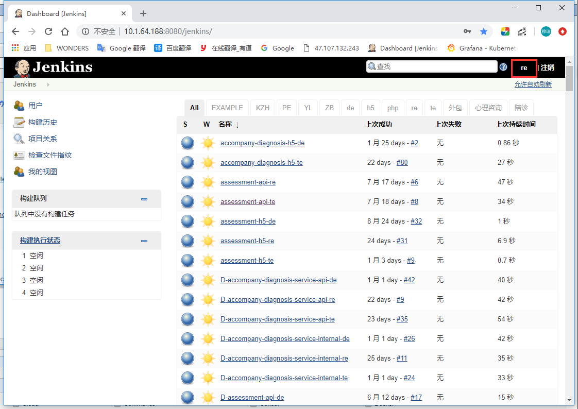
Task: Sort by 上次失败 column header
Action: pyautogui.click(x=448, y=125)
